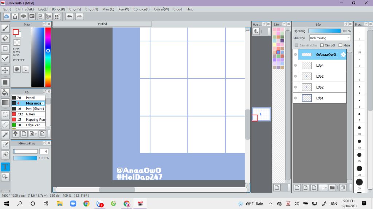Image resolution: width=373 pixels, height=209 pixels.
Task: Select the Edge Pen brush
Action: (x=28, y=125)
